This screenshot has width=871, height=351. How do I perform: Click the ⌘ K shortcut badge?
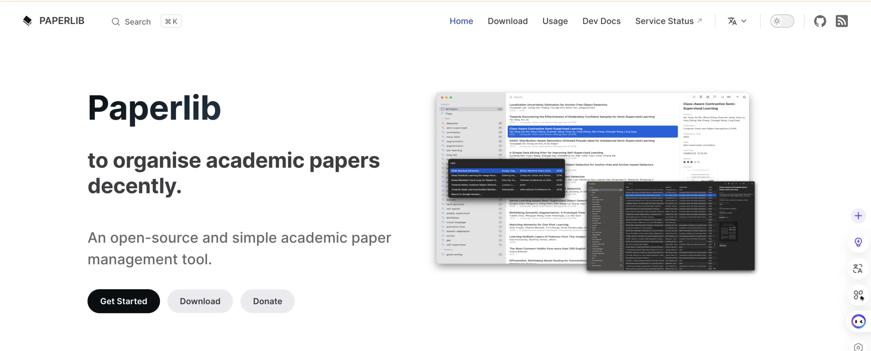(171, 21)
